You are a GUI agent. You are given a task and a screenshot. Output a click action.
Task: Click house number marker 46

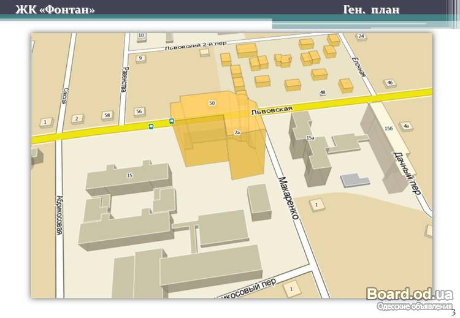(389, 82)
